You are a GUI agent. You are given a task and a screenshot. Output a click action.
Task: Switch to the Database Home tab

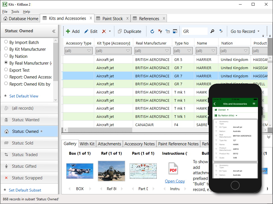(x=21, y=19)
